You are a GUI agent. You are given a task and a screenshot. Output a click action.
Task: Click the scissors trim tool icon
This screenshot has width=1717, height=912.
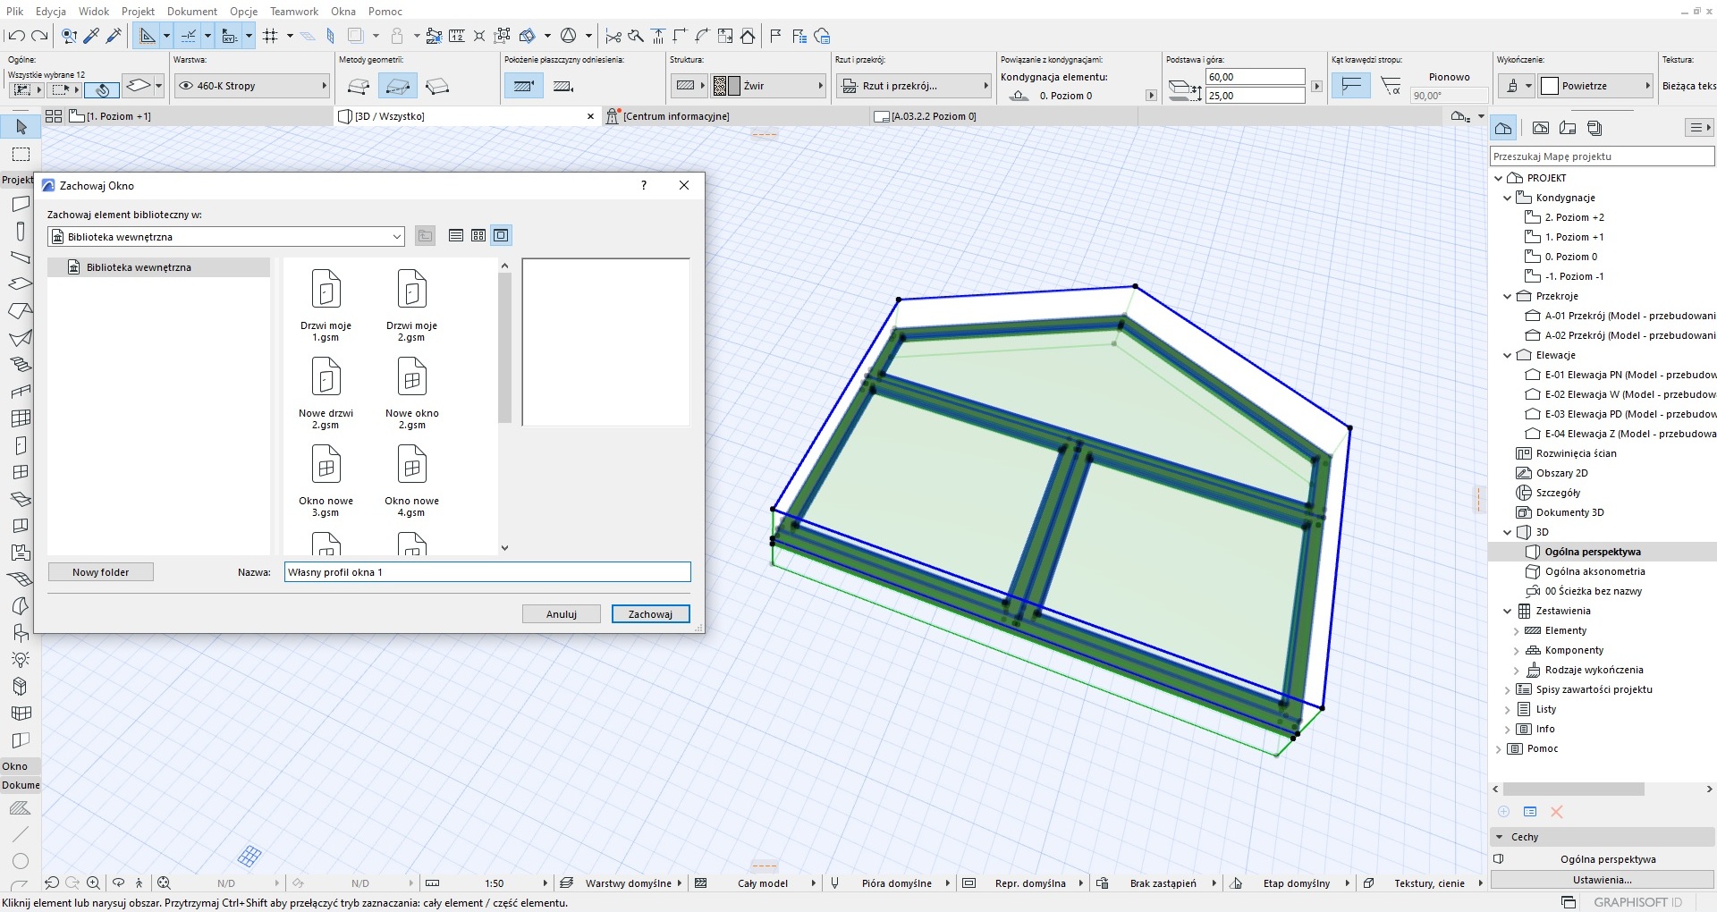click(613, 36)
